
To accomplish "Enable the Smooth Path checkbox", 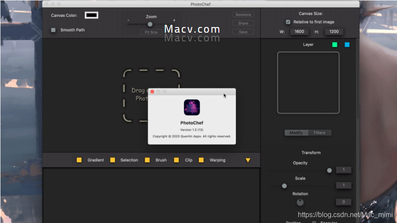I will point(53,30).
